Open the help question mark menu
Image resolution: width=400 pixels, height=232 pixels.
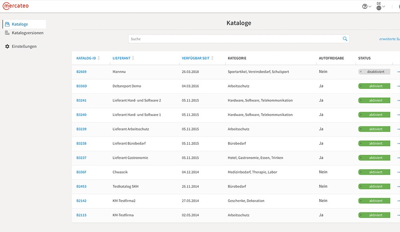366,6
